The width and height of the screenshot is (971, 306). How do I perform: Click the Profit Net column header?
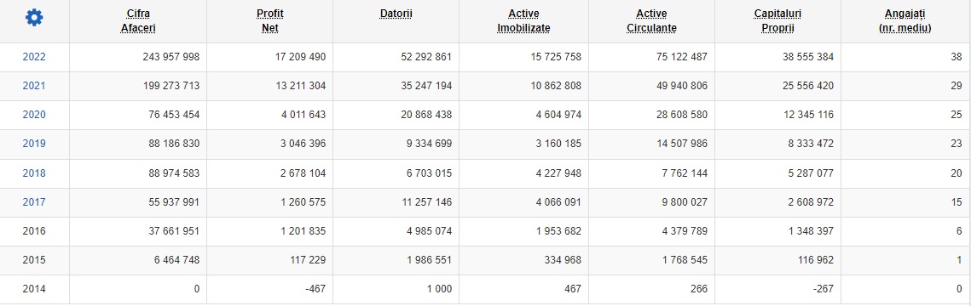(x=270, y=20)
